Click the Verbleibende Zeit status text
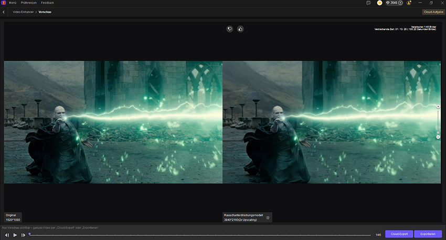The image size is (446, 240). (x=405, y=29)
